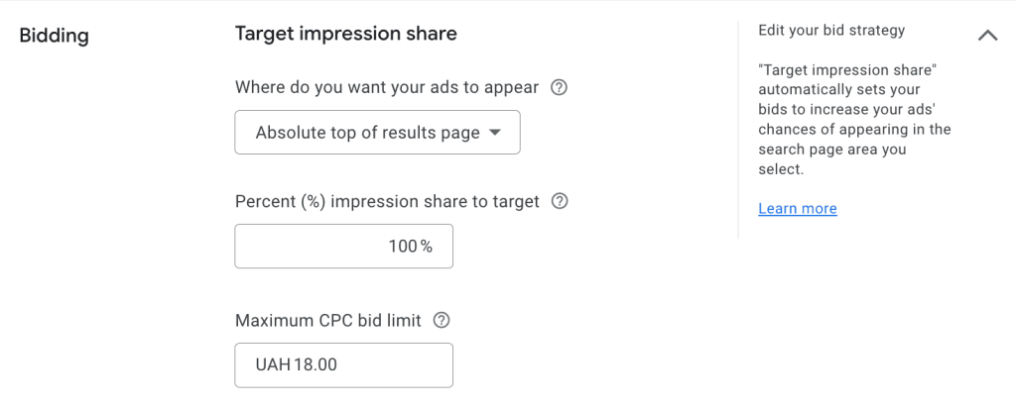
Task: Follow the "Learn more" link
Action: tap(797, 209)
